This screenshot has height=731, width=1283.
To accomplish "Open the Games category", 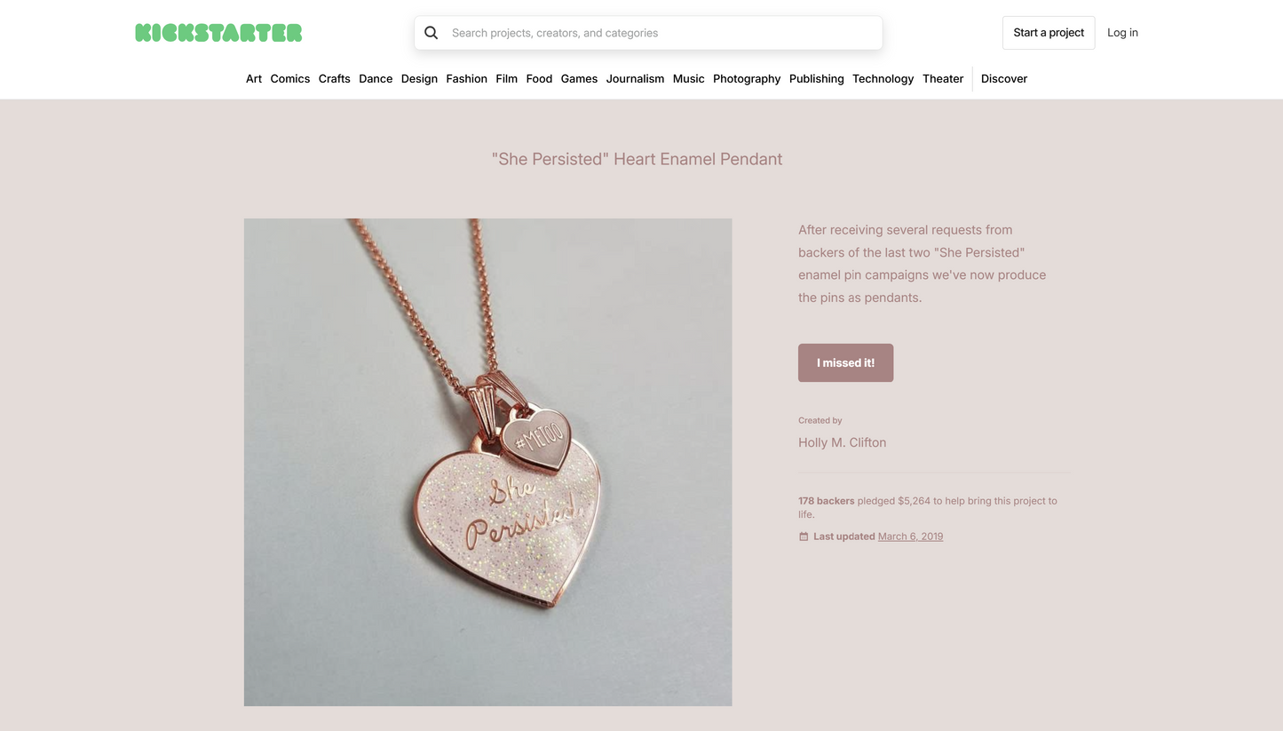I will (579, 79).
